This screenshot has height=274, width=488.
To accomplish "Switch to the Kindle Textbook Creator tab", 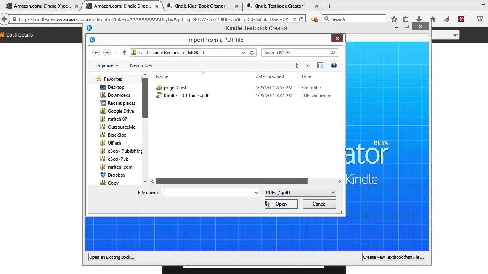I will [278, 6].
